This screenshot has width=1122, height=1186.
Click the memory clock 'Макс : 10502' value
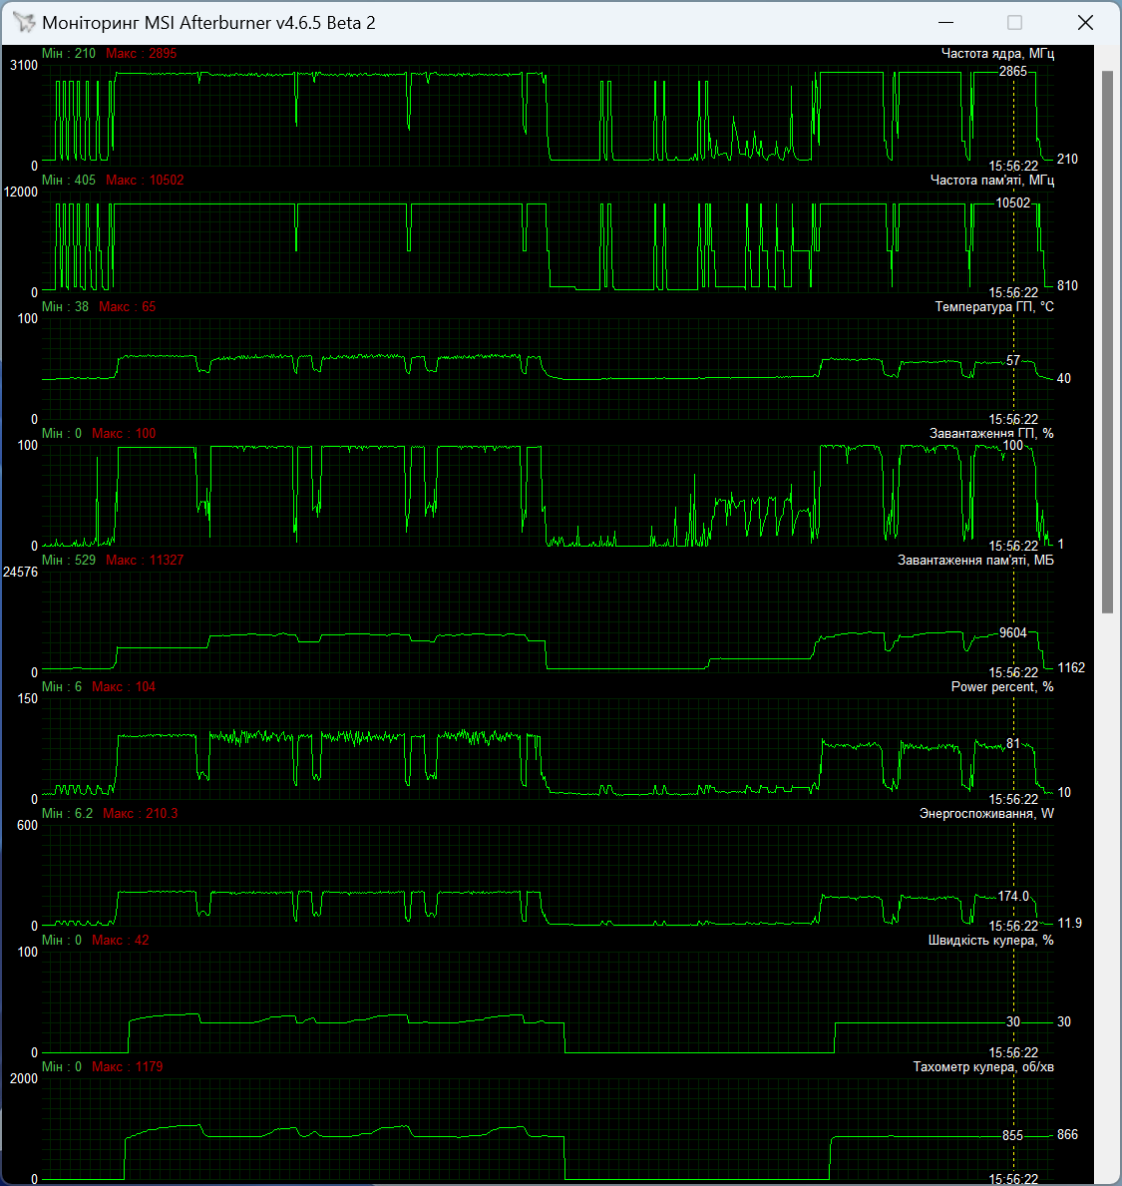pyautogui.click(x=145, y=180)
